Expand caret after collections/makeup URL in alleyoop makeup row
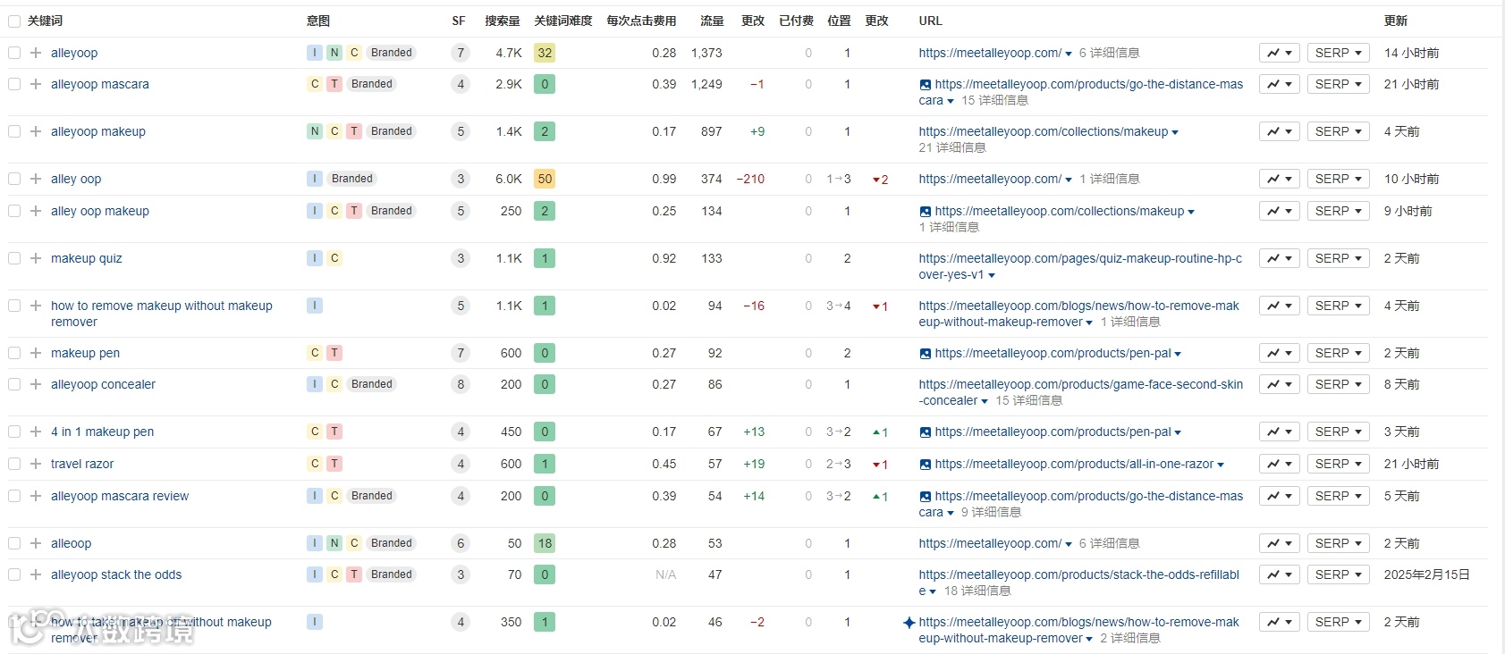 [x=1175, y=132]
